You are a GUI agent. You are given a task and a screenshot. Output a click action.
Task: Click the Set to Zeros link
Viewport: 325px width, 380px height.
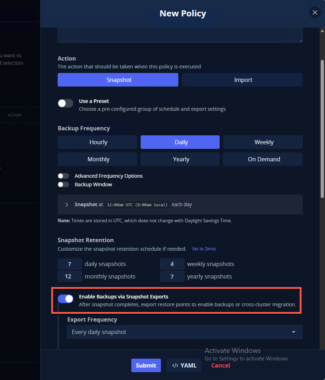click(x=204, y=249)
